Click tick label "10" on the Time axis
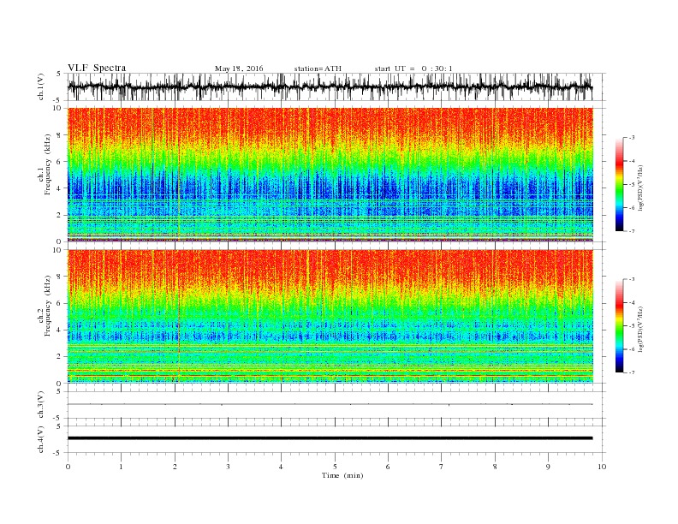This screenshot has height=524, width=678. [x=602, y=467]
